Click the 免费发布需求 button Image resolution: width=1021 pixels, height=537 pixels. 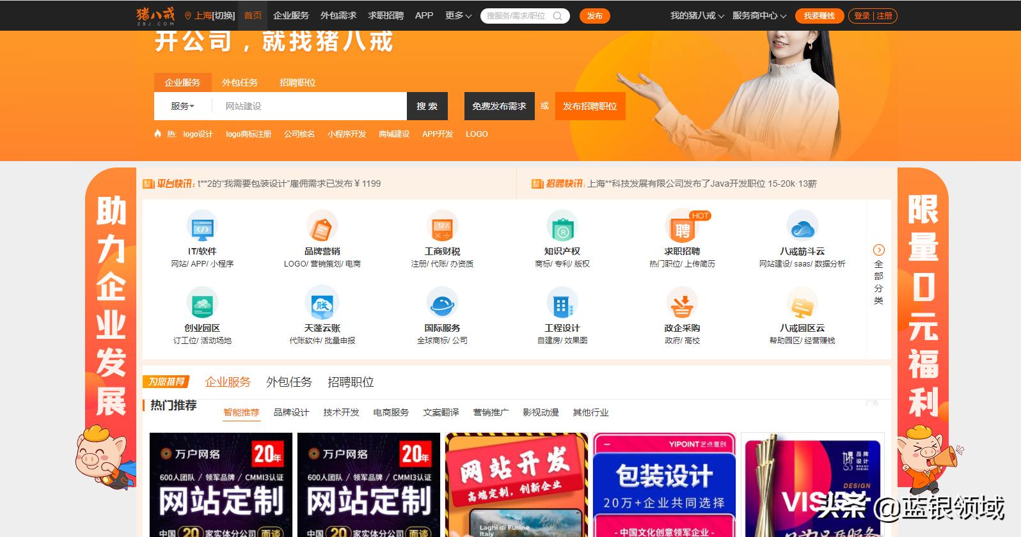(x=499, y=106)
